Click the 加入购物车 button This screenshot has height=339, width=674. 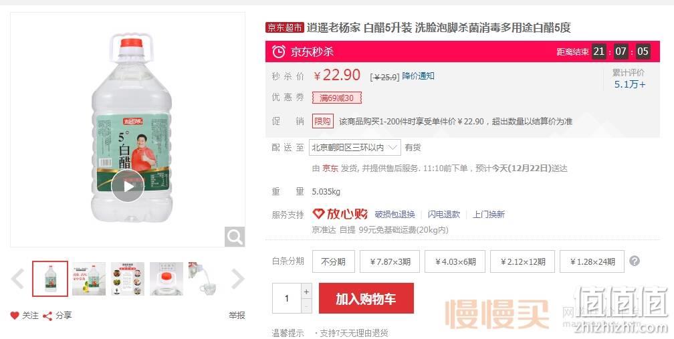366,298
